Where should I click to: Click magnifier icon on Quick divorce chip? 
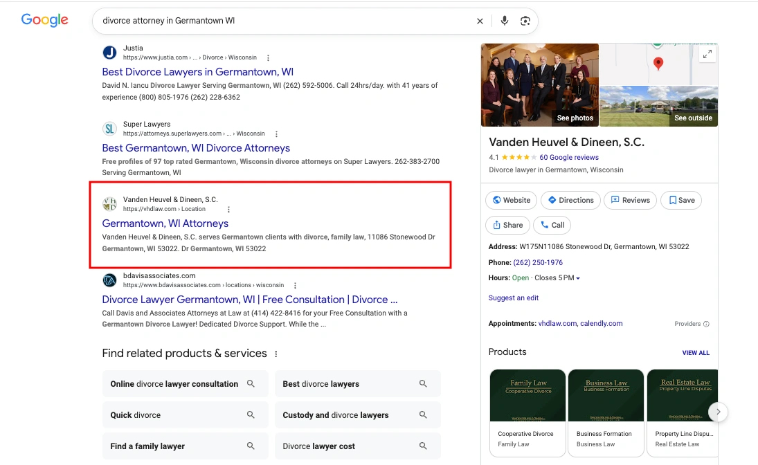coord(251,414)
